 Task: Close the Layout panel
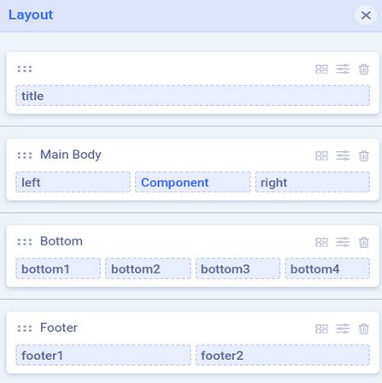click(x=366, y=15)
